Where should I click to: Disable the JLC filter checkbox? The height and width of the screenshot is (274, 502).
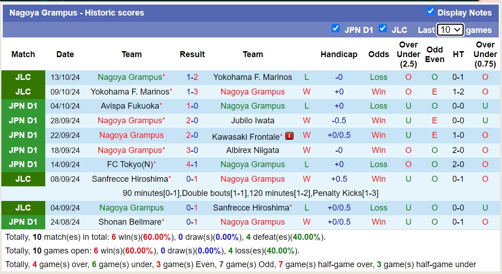(382, 28)
